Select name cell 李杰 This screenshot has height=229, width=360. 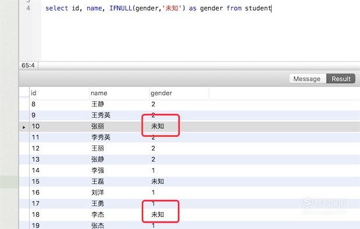(98, 214)
